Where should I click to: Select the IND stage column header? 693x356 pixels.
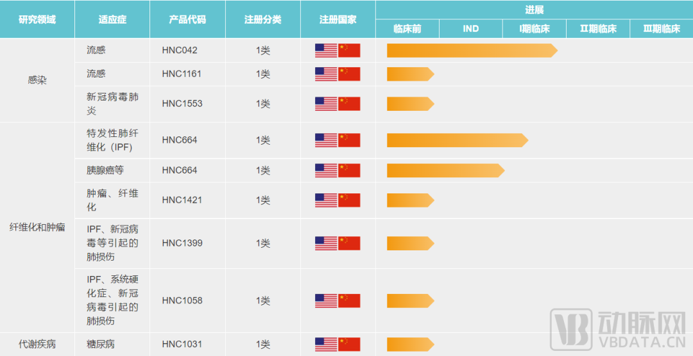click(x=471, y=29)
